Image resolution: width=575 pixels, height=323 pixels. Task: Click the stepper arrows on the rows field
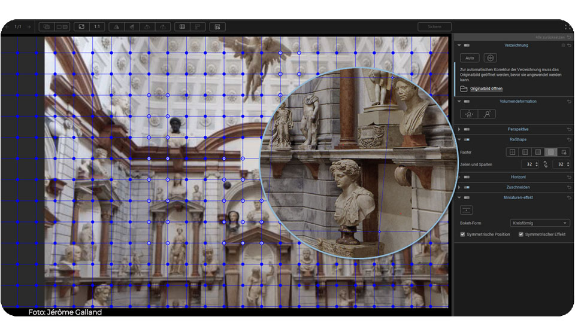(x=537, y=164)
